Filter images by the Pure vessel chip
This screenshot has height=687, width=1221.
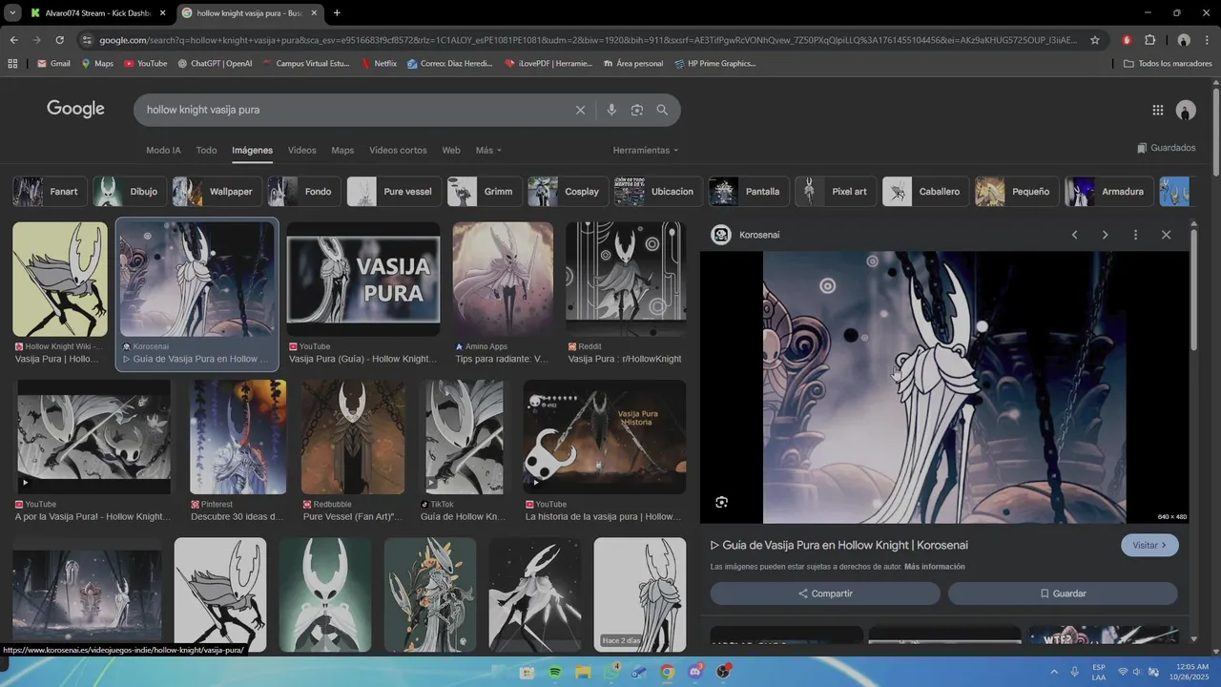click(394, 192)
